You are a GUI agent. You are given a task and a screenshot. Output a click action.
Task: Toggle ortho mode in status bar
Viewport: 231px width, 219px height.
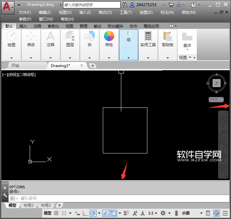85,213
